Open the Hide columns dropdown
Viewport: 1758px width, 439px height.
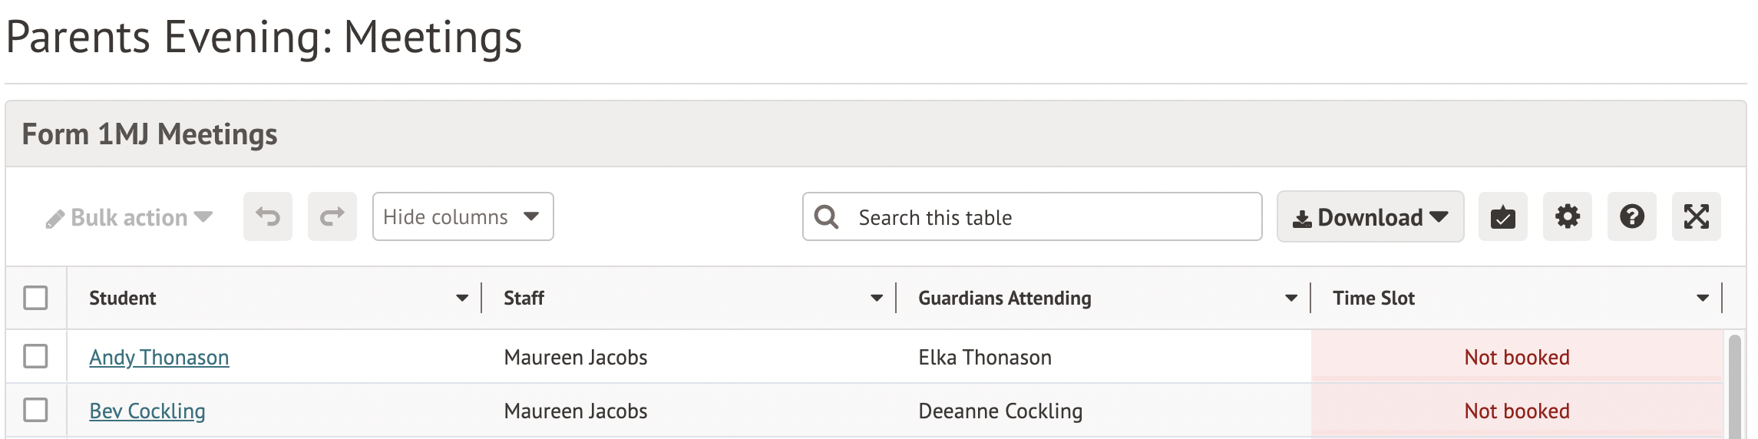coord(462,216)
